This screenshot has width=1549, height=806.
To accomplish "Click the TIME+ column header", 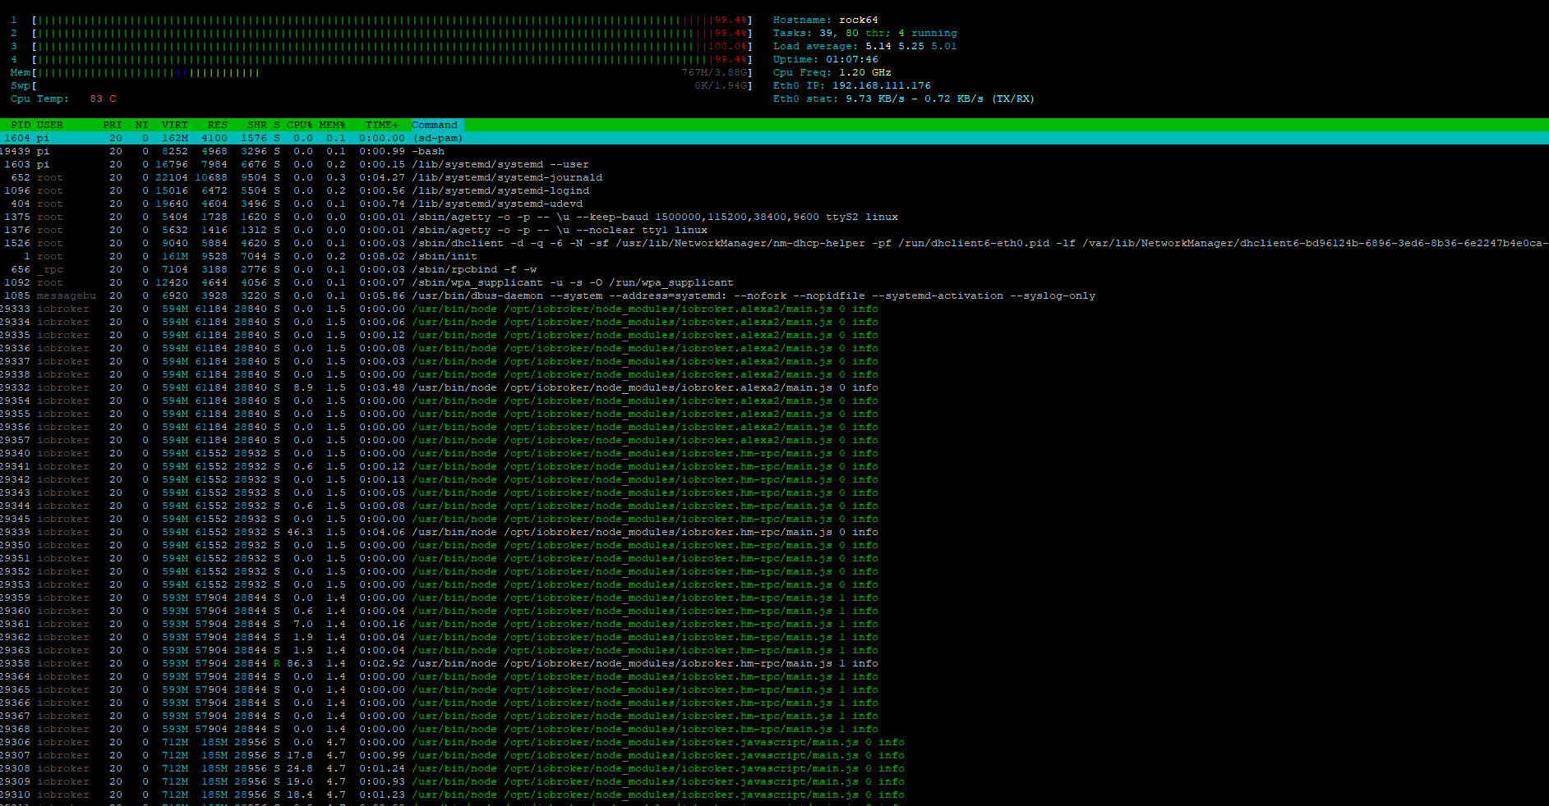I will pyautogui.click(x=382, y=125).
